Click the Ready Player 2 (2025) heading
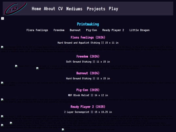 (x=88, y=107)
